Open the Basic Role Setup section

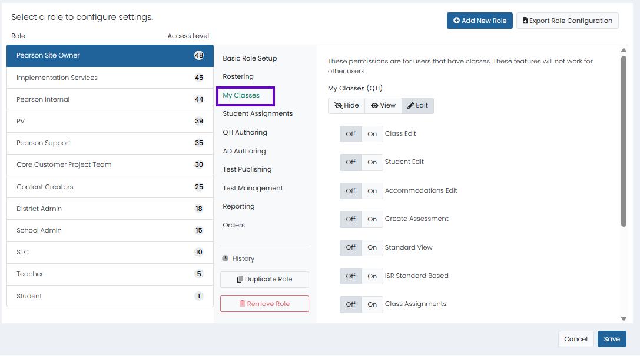[x=250, y=58]
